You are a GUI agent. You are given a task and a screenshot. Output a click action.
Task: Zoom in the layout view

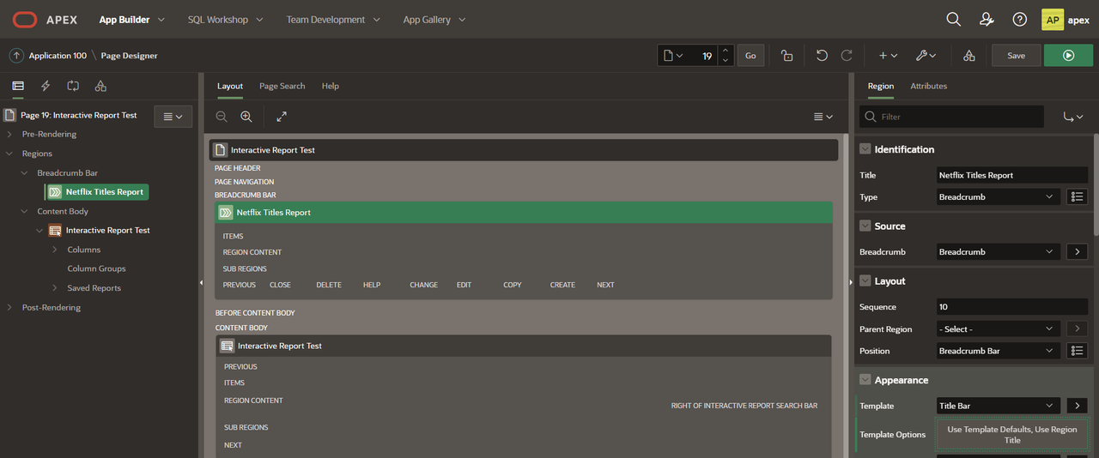[246, 117]
